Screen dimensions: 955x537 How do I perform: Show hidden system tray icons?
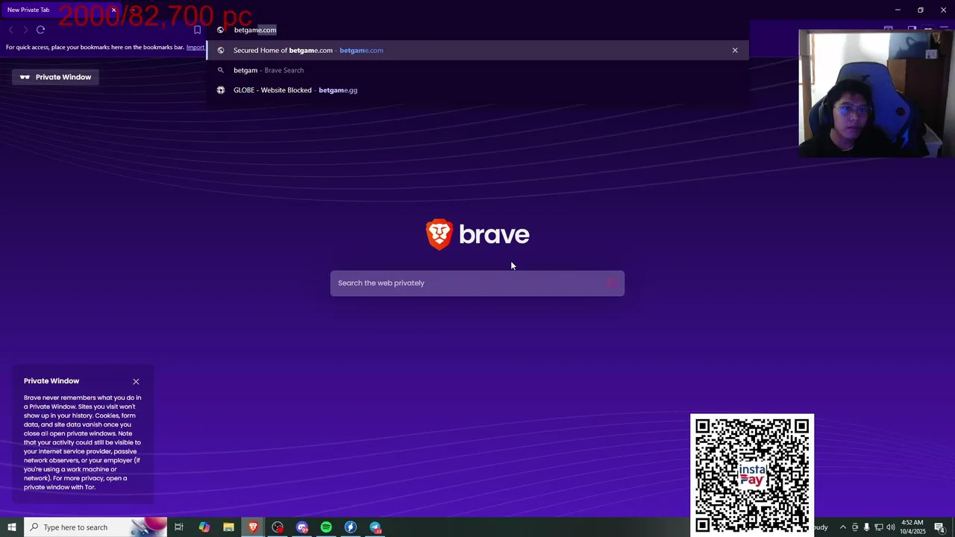tap(843, 527)
